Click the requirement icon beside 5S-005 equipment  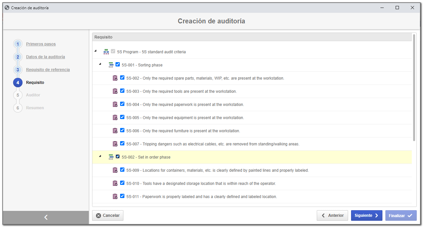115,117
